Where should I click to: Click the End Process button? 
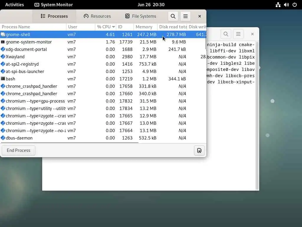(19, 150)
